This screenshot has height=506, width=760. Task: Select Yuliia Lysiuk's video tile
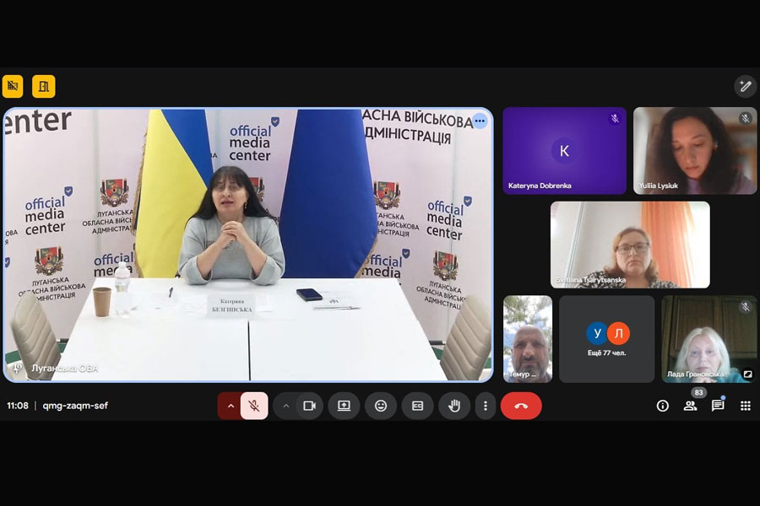click(695, 151)
